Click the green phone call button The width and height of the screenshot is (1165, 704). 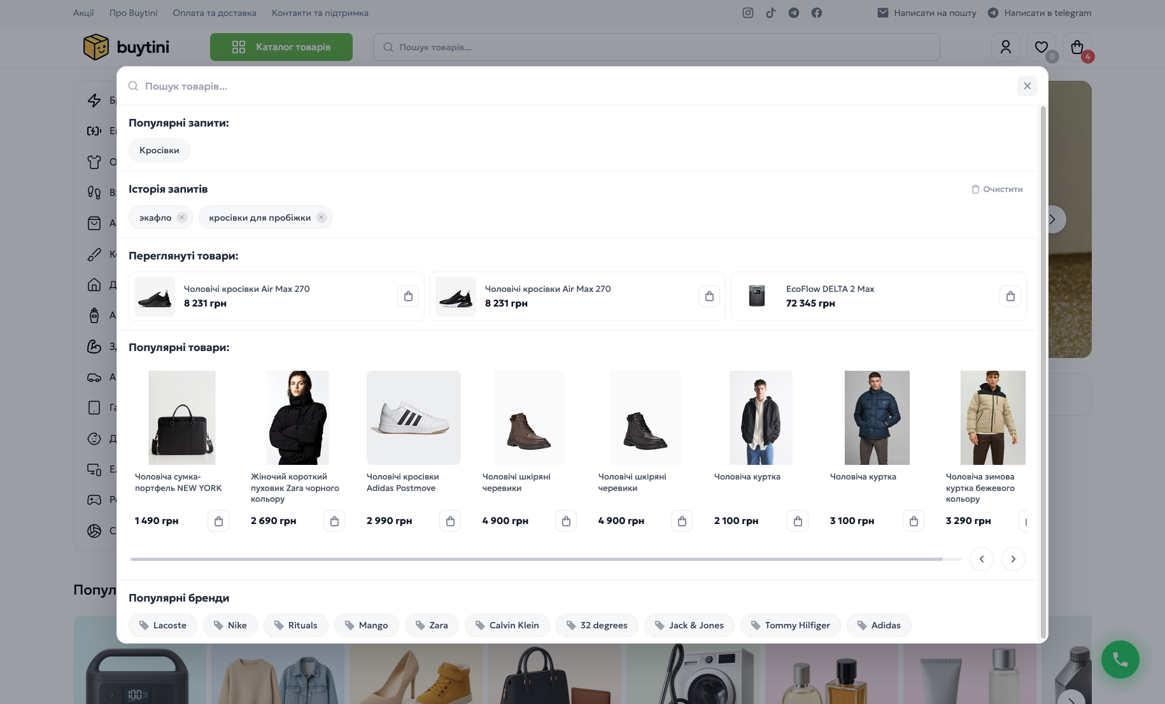tap(1120, 659)
